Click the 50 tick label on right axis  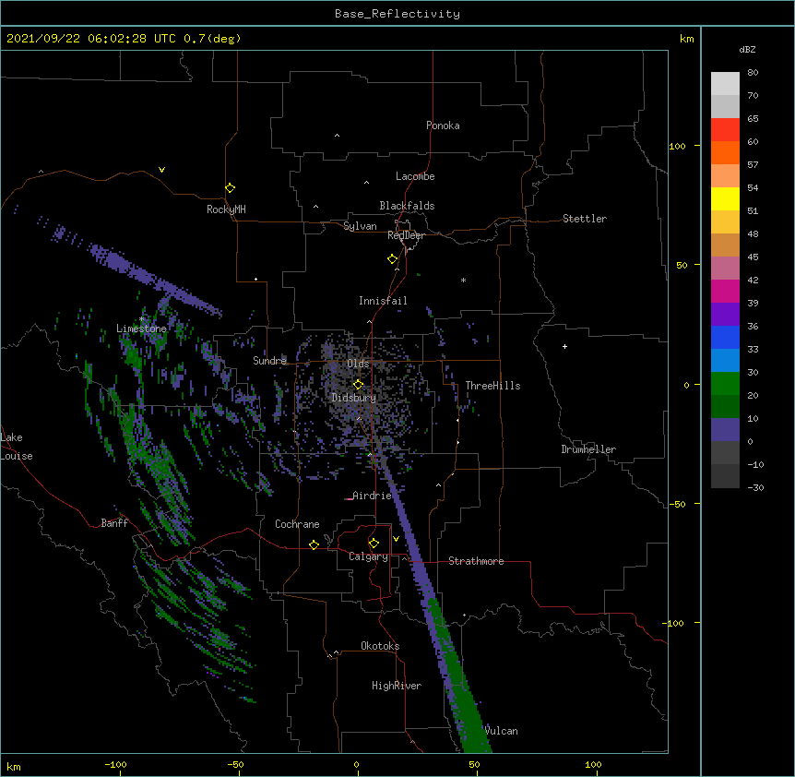pyautogui.click(x=682, y=265)
